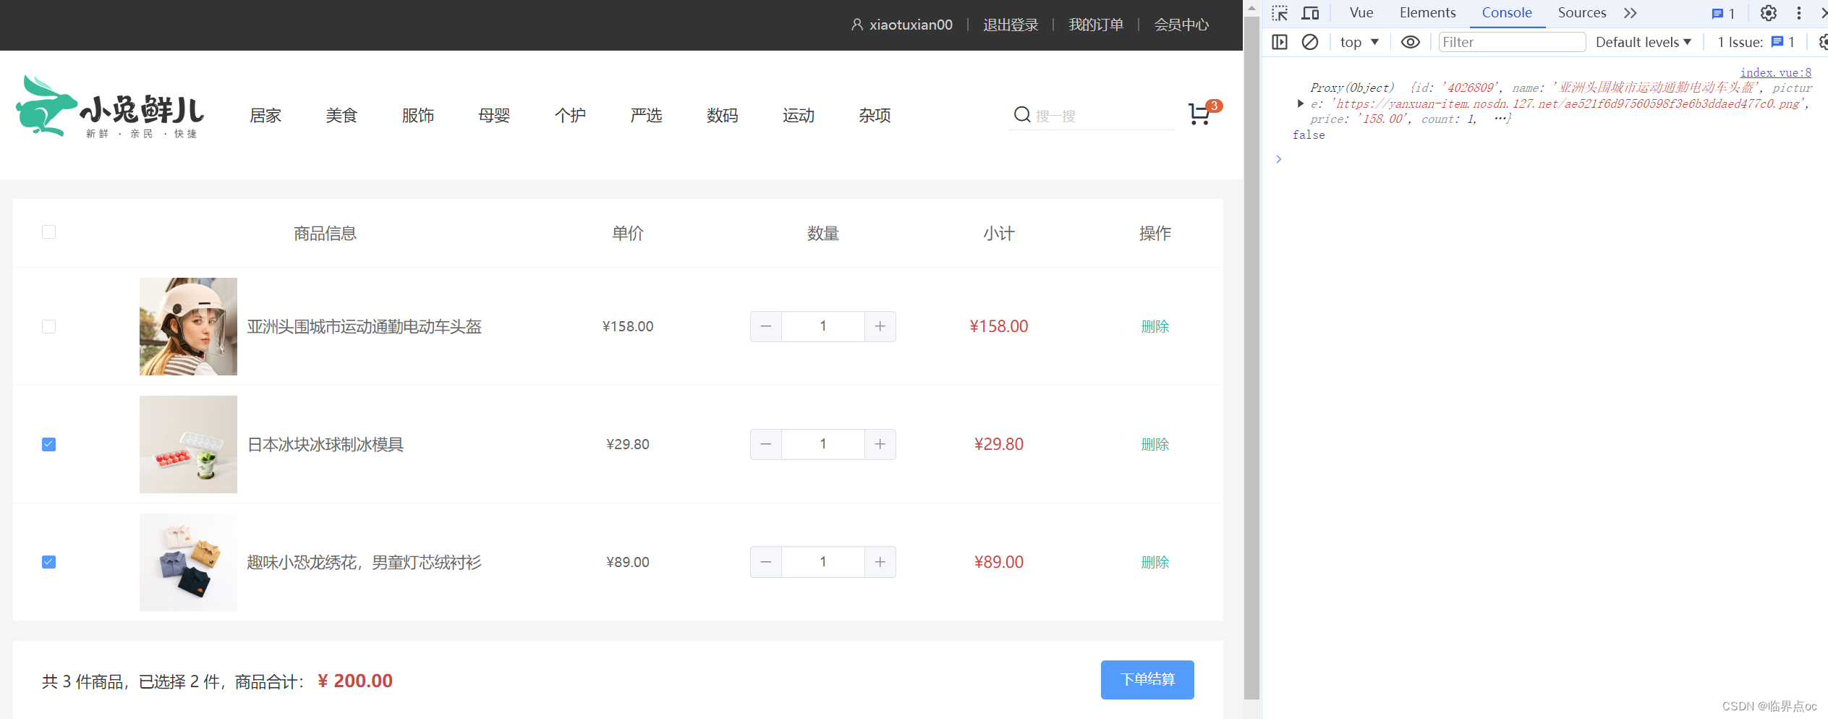The image size is (1828, 719).
Task: Open the console sidebar panel icon
Action: [x=1279, y=42]
